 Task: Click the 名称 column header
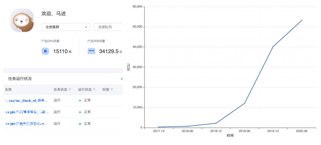(8, 90)
